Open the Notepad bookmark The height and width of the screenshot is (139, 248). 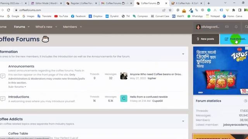[x=213, y=16]
